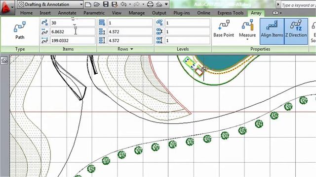
Task: Open the Express Tools ribbon tab
Action: [x=231, y=13]
